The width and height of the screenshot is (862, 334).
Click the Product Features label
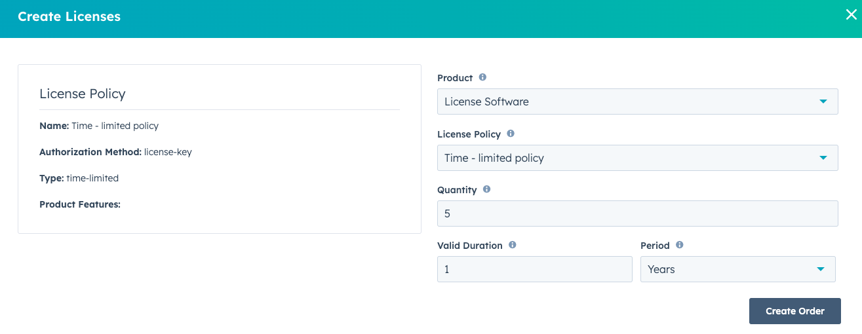pos(80,204)
